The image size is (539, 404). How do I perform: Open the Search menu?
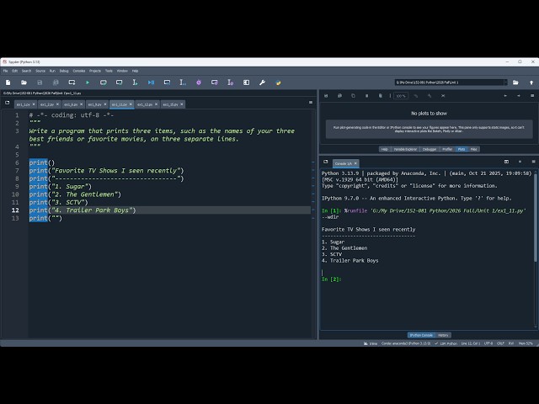pos(26,71)
